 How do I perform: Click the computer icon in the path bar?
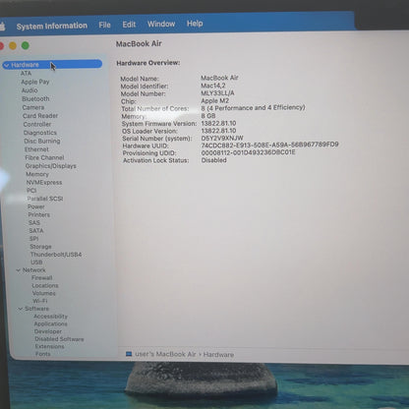click(129, 354)
